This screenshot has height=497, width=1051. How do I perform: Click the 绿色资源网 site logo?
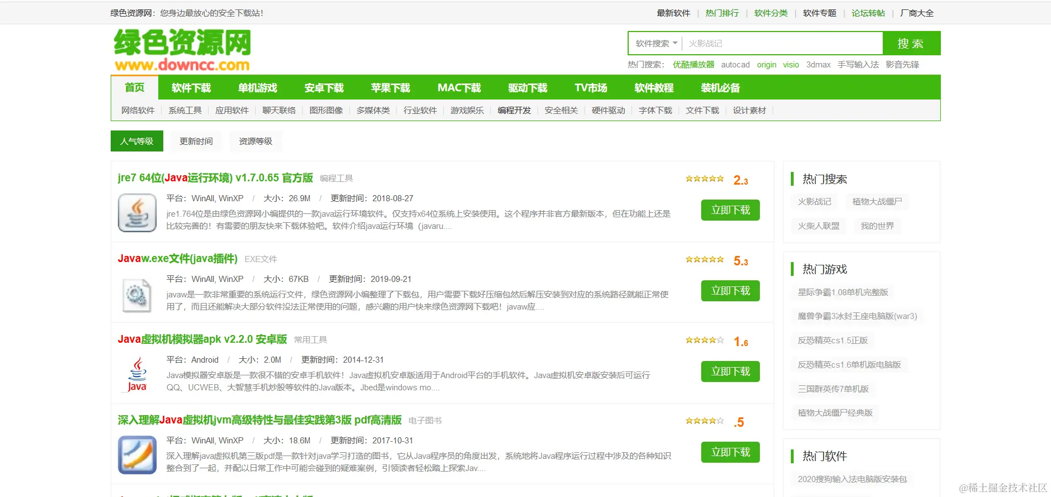coord(182,50)
